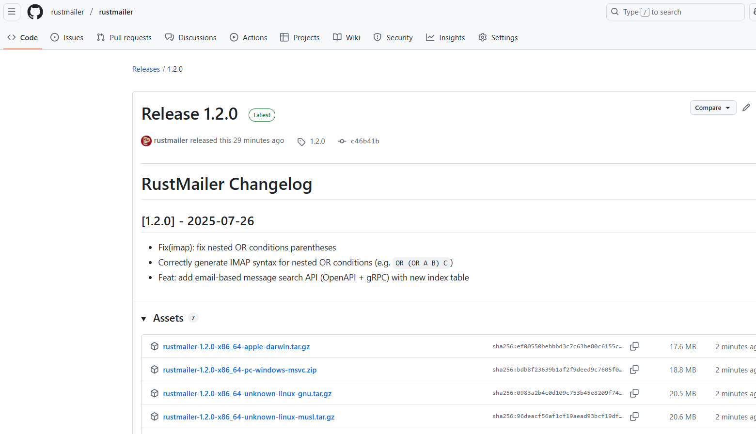This screenshot has height=434, width=756.
Task: Click the rustmailer repository name link
Action: [116, 12]
